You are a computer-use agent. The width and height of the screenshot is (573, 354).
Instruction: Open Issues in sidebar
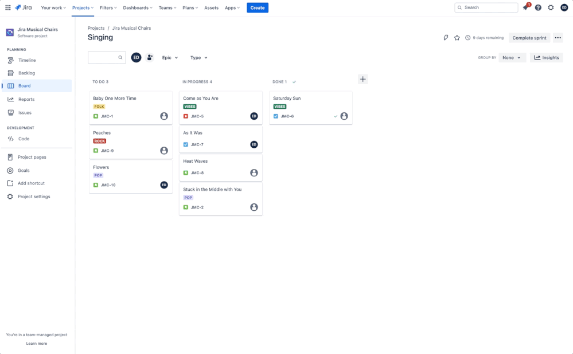pos(37,113)
